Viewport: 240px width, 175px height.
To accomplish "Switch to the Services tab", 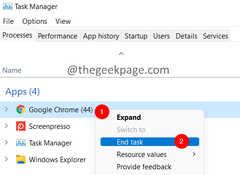I will [x=215, y=36].
